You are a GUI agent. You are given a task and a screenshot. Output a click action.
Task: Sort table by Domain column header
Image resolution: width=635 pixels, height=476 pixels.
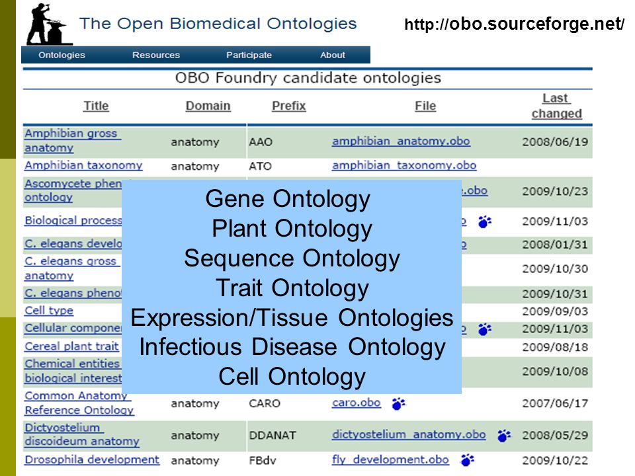[x=208, y=106]
